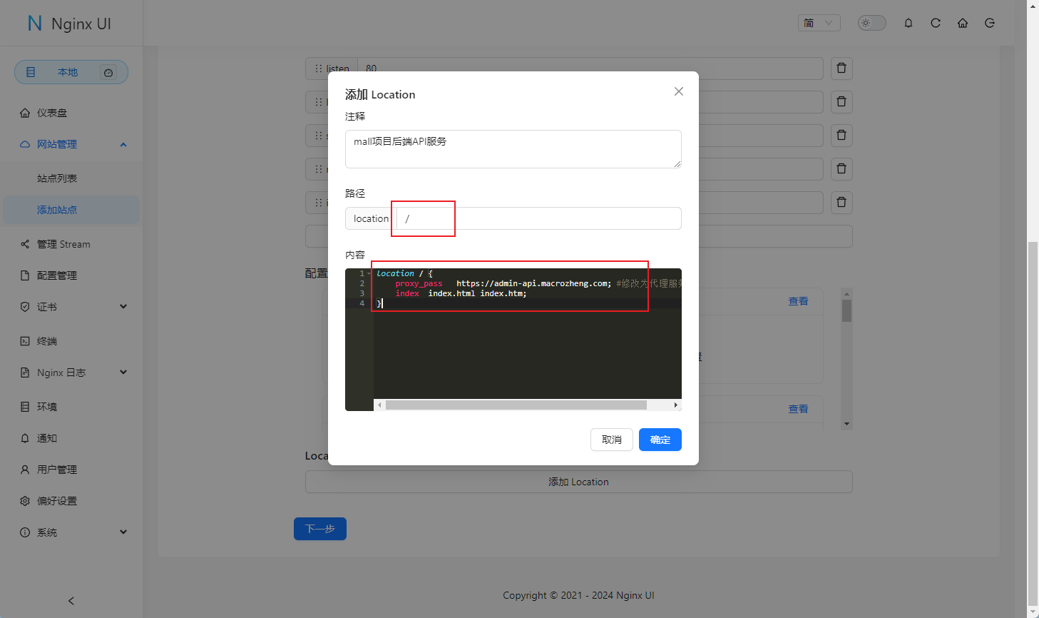Click the 偏好设置 gear icon
This screenshot has height=618, width=1039.
click(x=25, y=501)
